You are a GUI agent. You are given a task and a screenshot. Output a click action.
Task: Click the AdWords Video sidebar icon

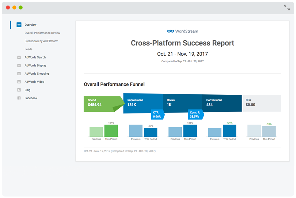tap(19, 82)
